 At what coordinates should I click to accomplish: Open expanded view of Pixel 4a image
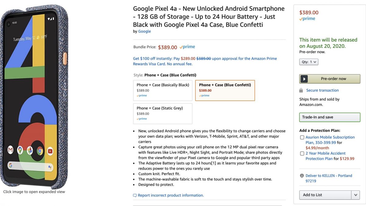tap(34, 98)
